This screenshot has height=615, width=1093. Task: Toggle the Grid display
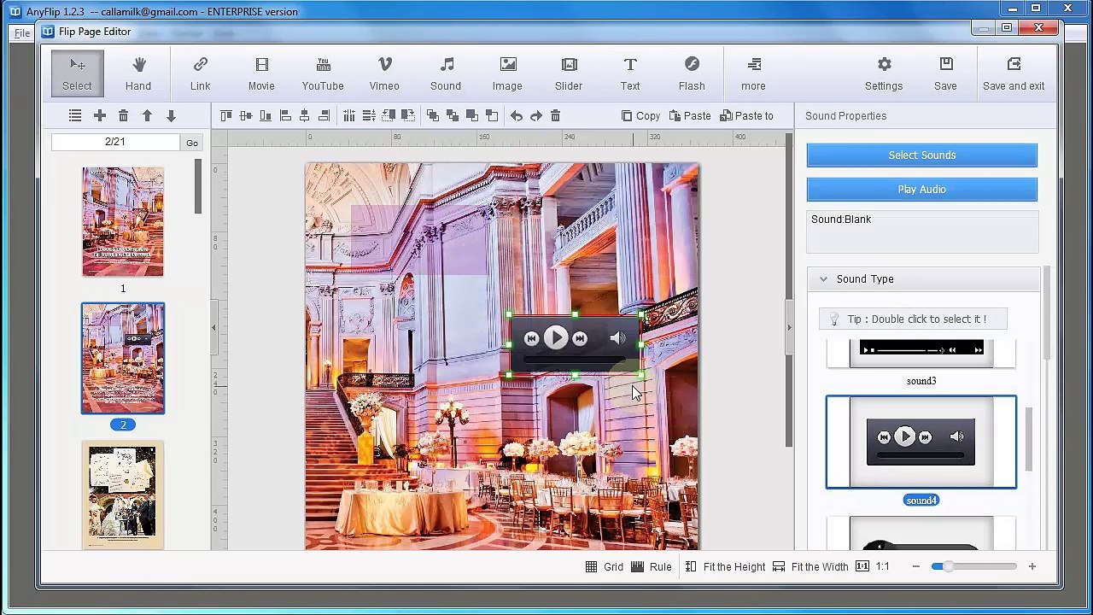click(x=605, y=566)
